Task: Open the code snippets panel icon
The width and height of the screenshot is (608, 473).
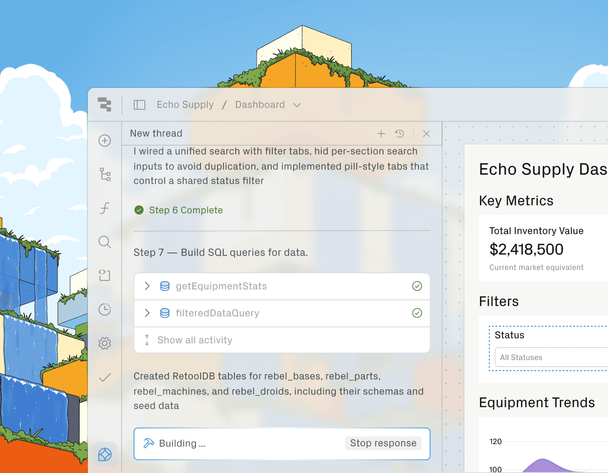Action: 104,275
